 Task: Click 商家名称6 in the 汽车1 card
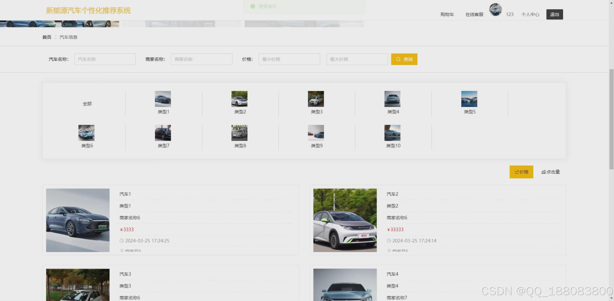pyautogui.click(x=130, y=218)
